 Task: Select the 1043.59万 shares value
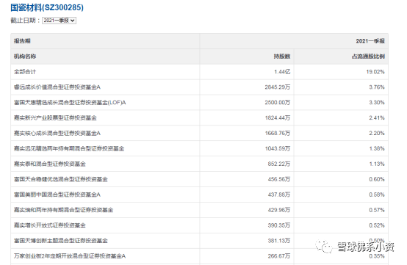(x=278, y=148)
